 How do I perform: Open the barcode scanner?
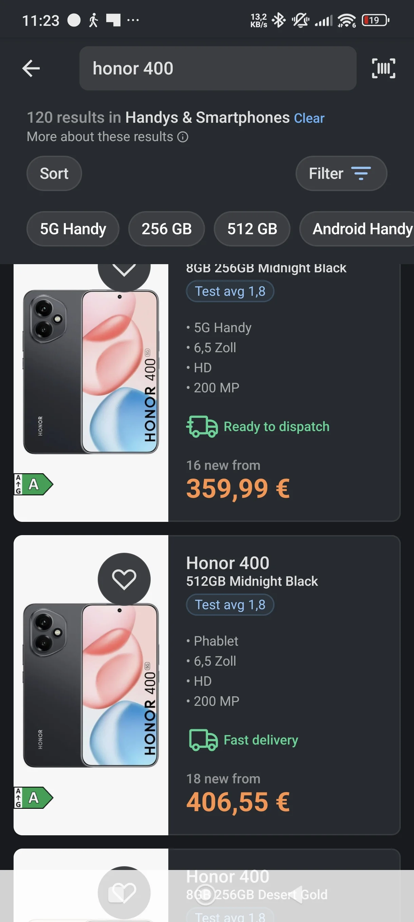[x=383, y=68]
